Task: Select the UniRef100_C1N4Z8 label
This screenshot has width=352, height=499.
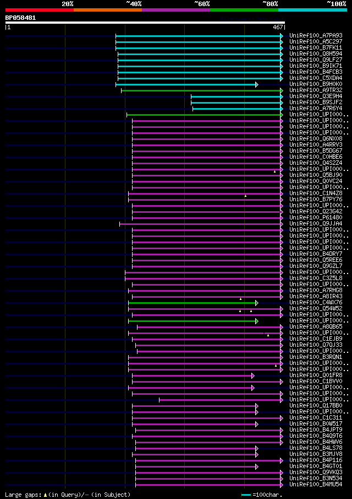Action: pyautogui.click(x=316, y=193)
